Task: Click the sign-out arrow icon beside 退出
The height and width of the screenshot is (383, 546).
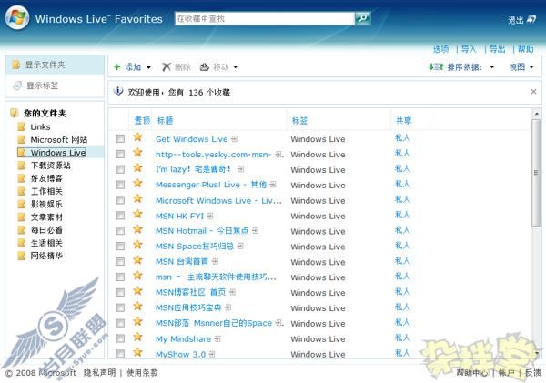Action: pyautogui.click(x=531, y=19)
